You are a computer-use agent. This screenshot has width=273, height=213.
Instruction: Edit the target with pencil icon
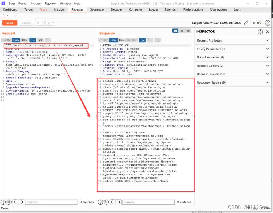(246, 23)
